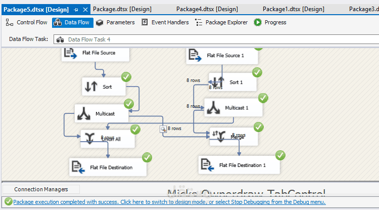Screen dimensions: 379x210
Task: Switch to Package Explorer tab
Action: (x=221, y=22)
